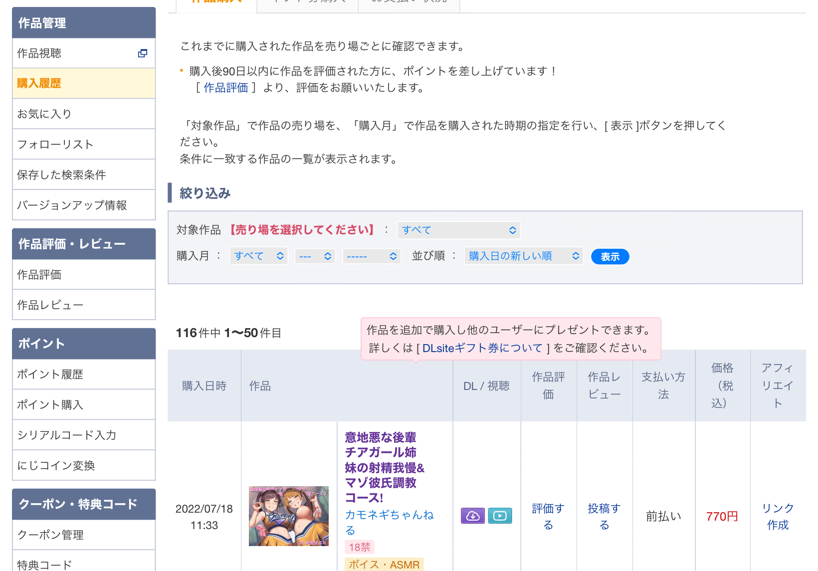Screen dimensions: 818x571
Task: Click the cloud download icon for the purchased work
Action: (472, 516)
